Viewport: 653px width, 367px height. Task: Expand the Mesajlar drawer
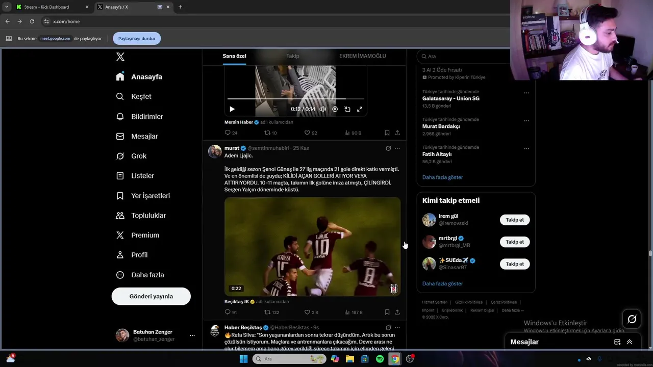(630, 342)
